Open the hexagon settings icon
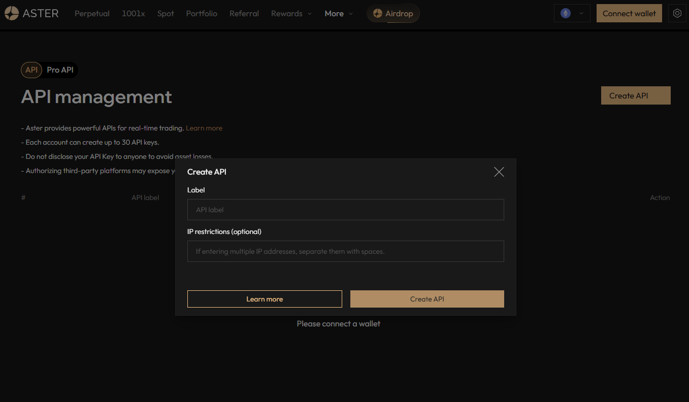The width and height of the screenshot is (689, 402). point(677,14)
